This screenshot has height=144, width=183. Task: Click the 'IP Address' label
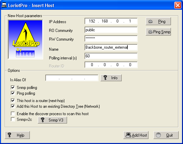click(58, 22)
